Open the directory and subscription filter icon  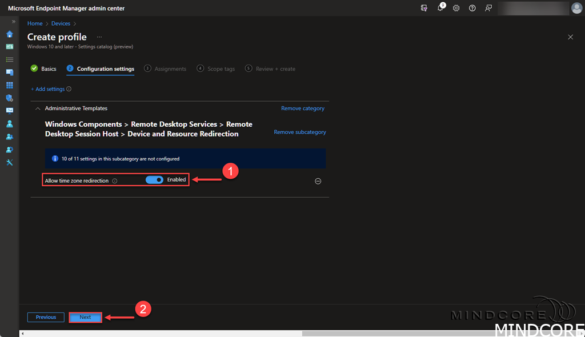424,8
